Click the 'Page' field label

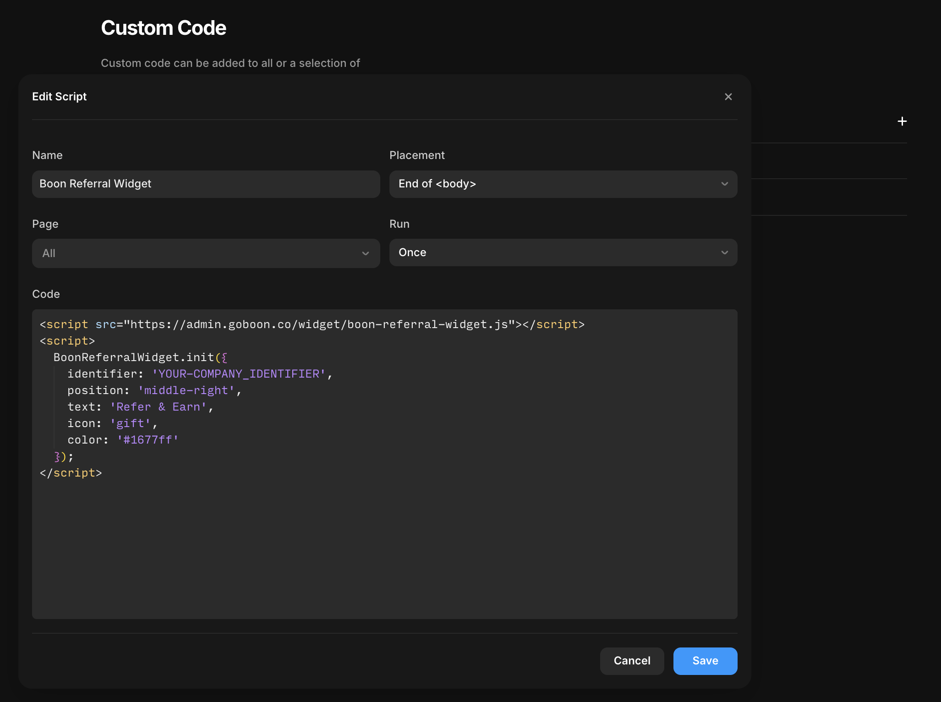[x=45, y=224]
